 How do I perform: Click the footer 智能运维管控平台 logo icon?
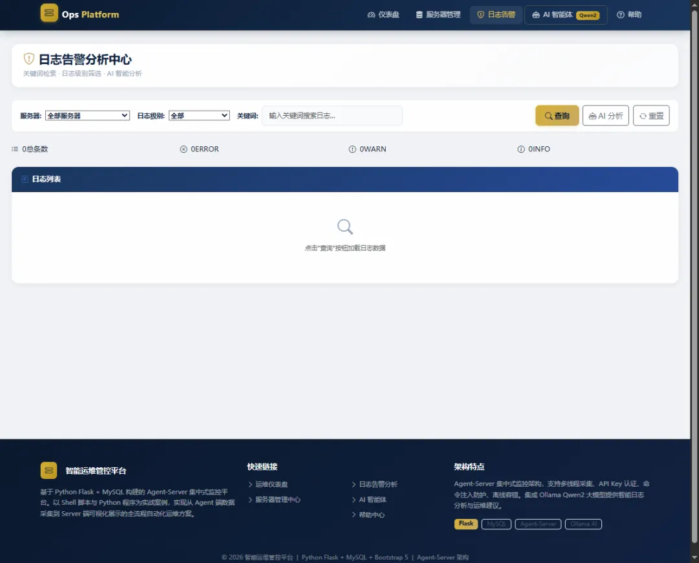coord(49,470)
